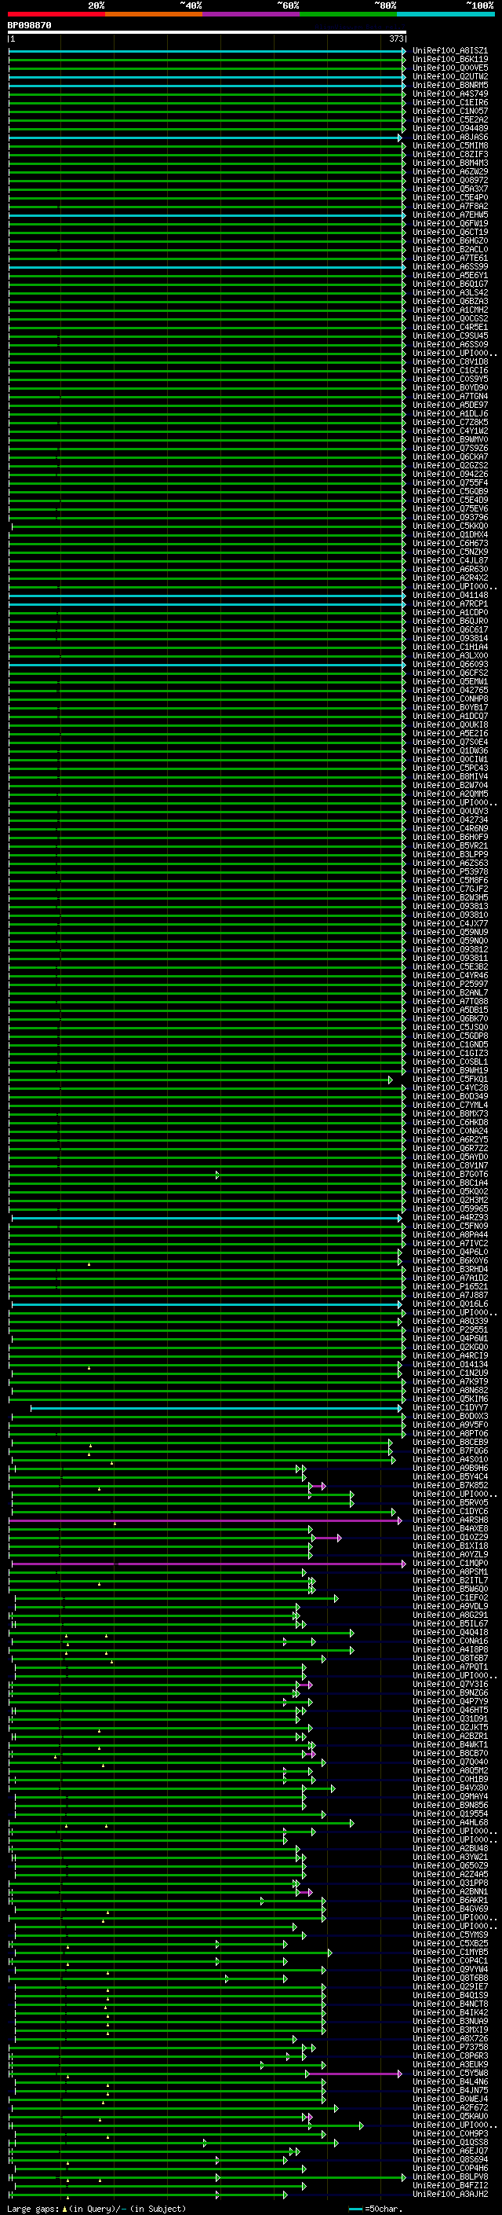Screen dimensions: 502x2215
Task: Click the purple ~60% identity legend bar
Action: (x=252, y=14)
